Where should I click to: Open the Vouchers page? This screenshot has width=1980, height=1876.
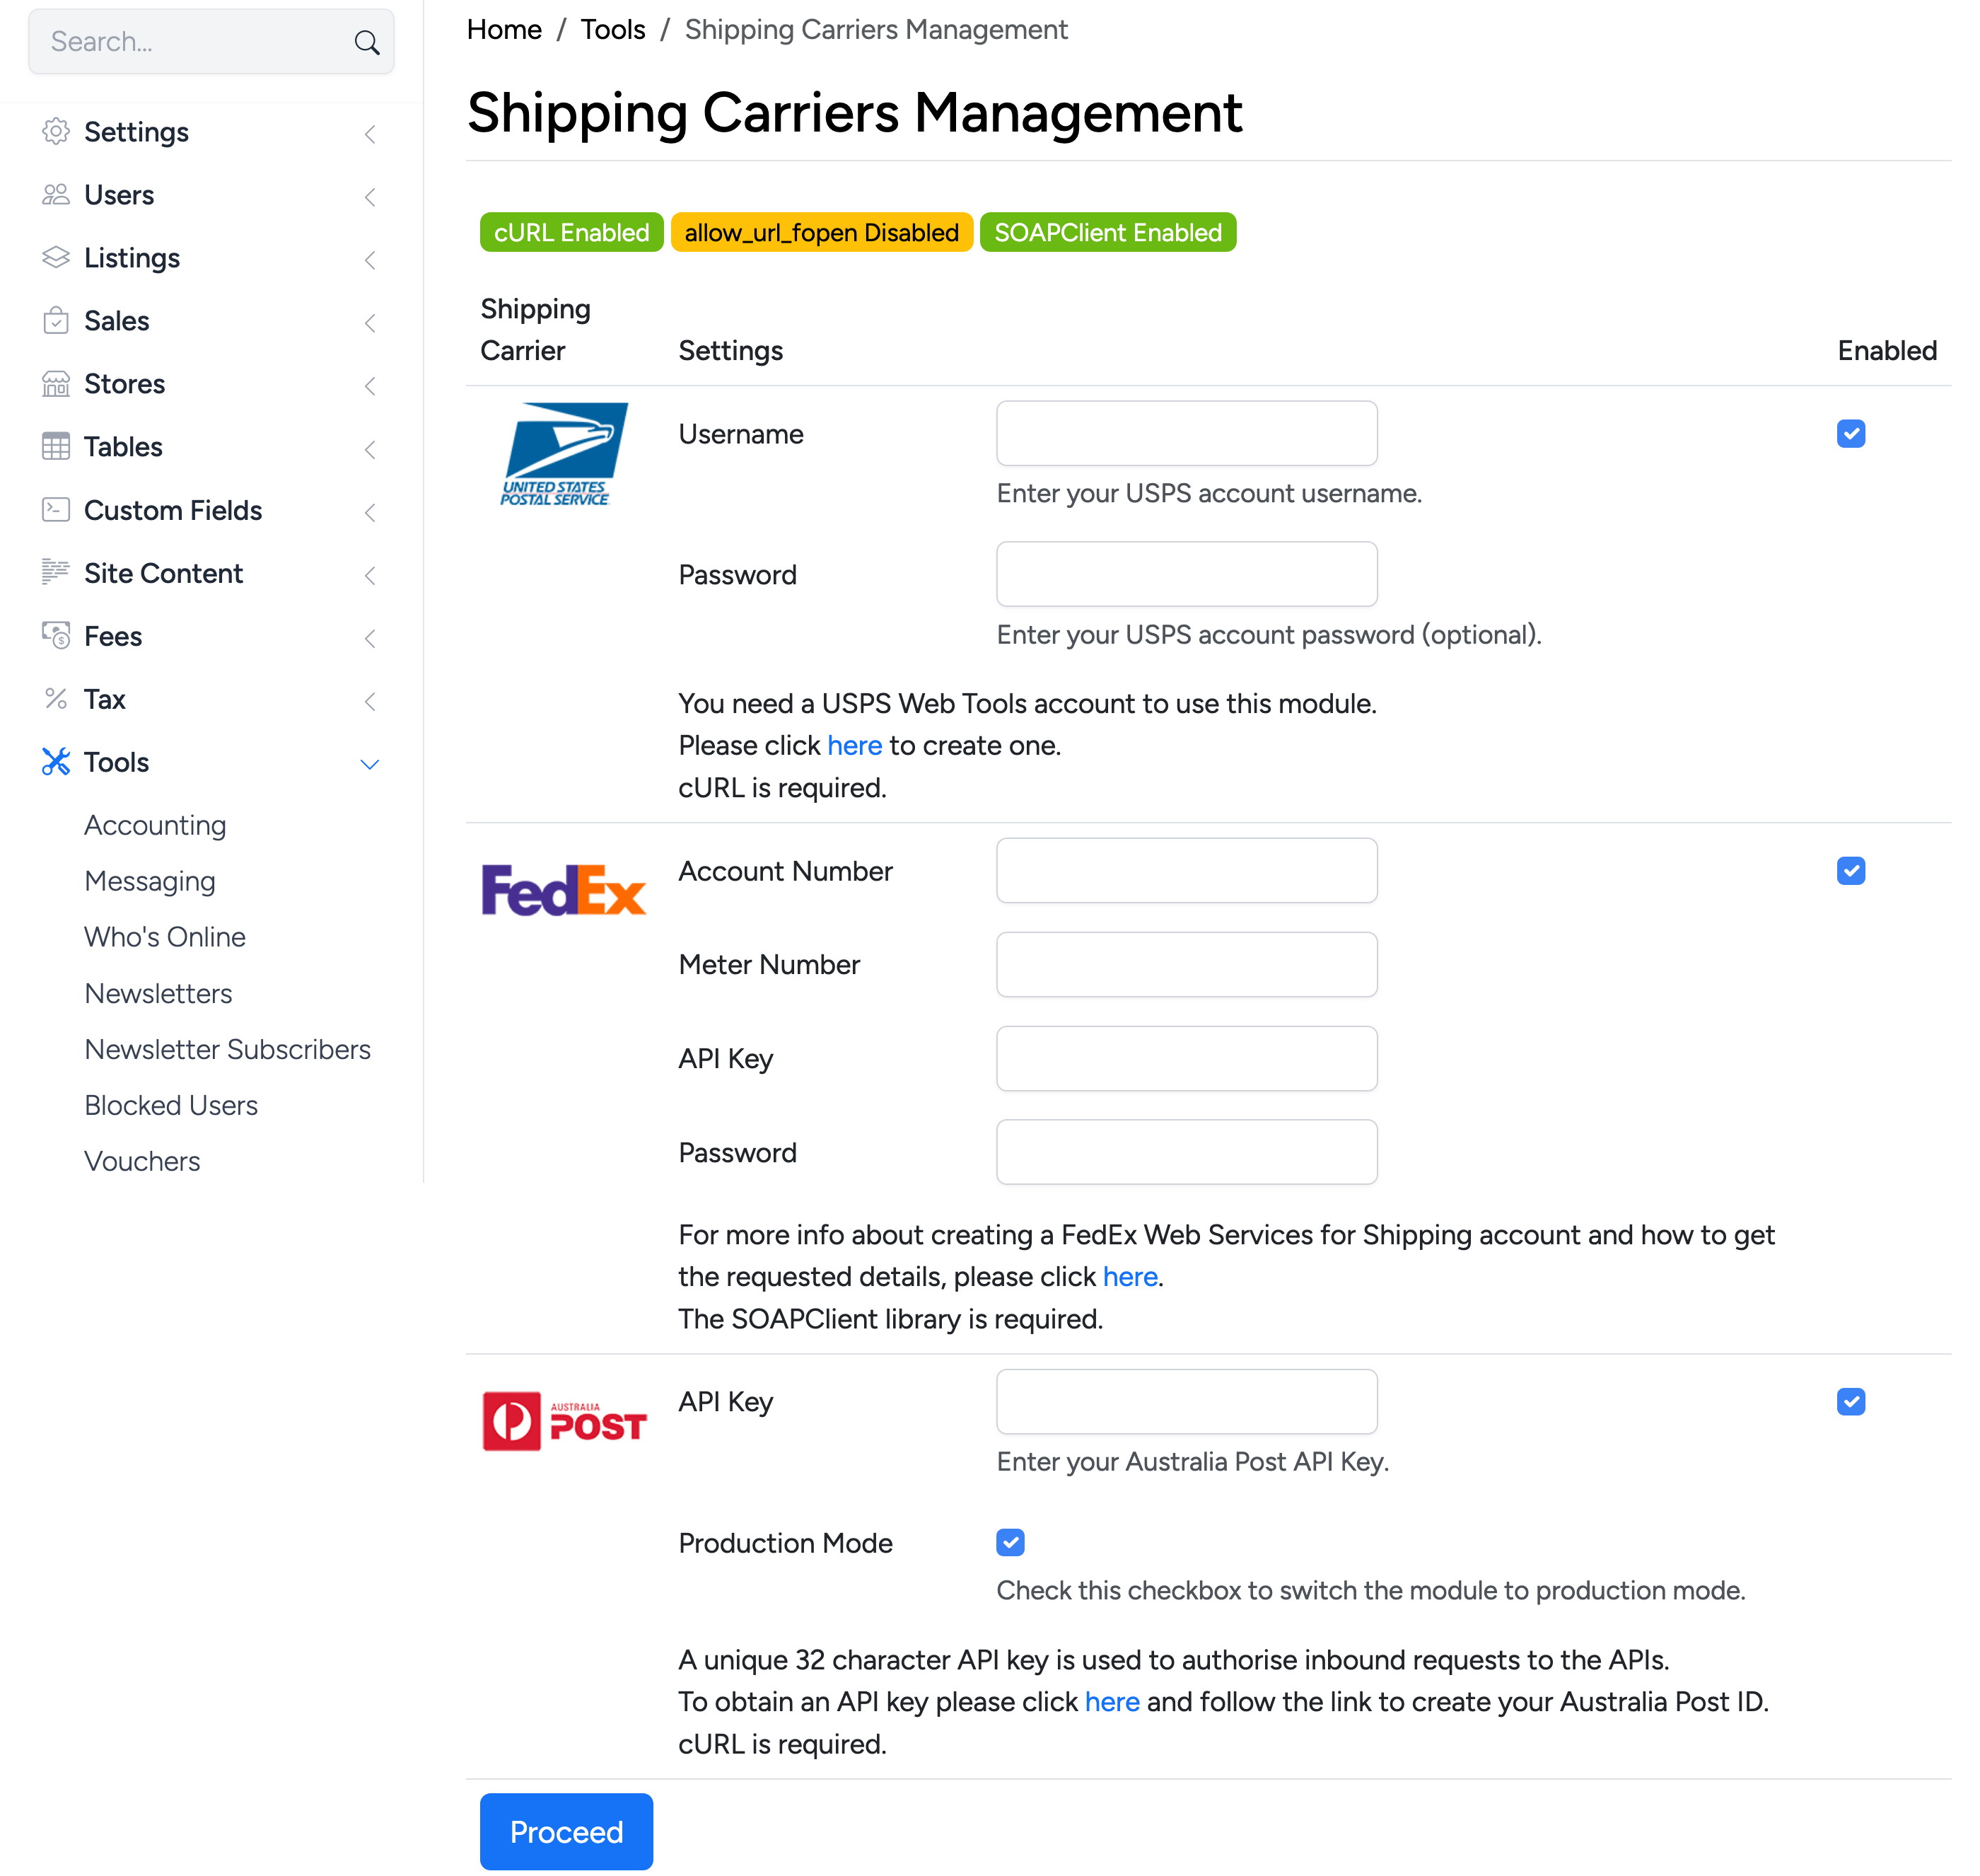142,1161
